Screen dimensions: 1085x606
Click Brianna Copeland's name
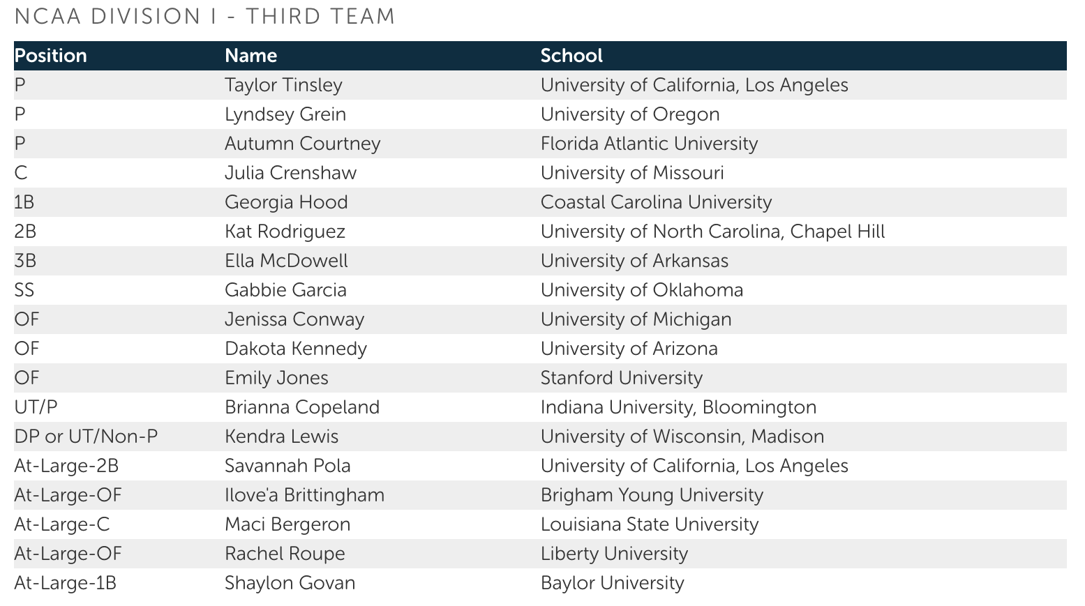tap(302, 407)
